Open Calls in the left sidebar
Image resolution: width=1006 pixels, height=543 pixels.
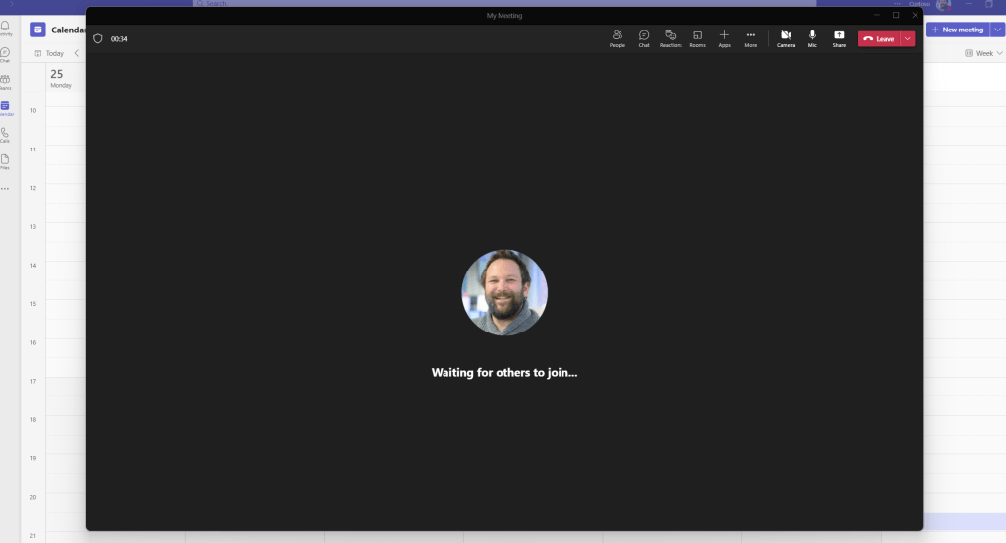tap(6, 134)
